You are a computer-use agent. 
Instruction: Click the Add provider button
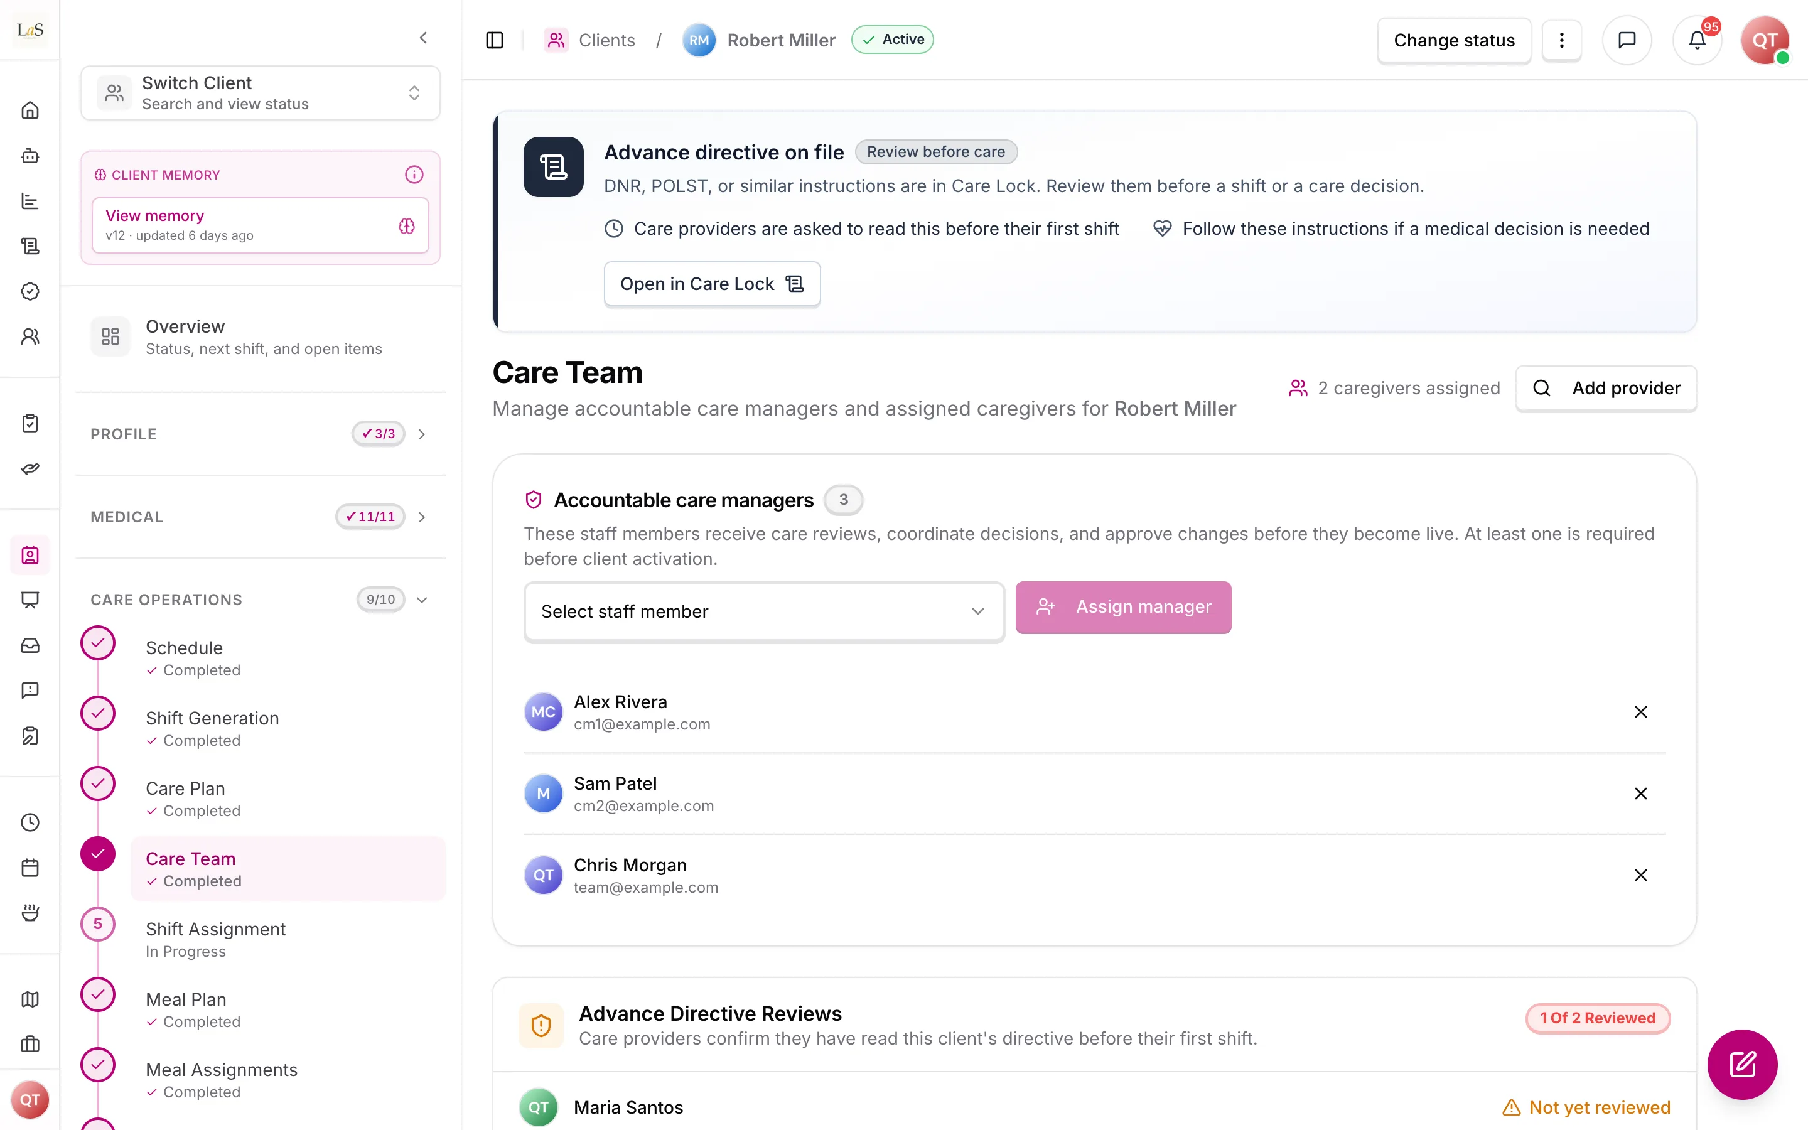1605,388
